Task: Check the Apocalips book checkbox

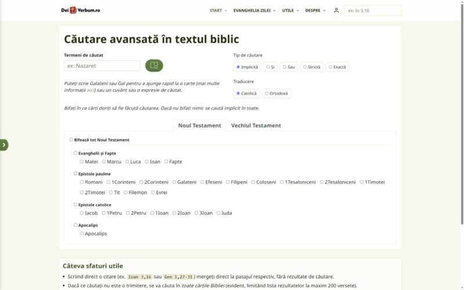Action: [x=82, y=234]
